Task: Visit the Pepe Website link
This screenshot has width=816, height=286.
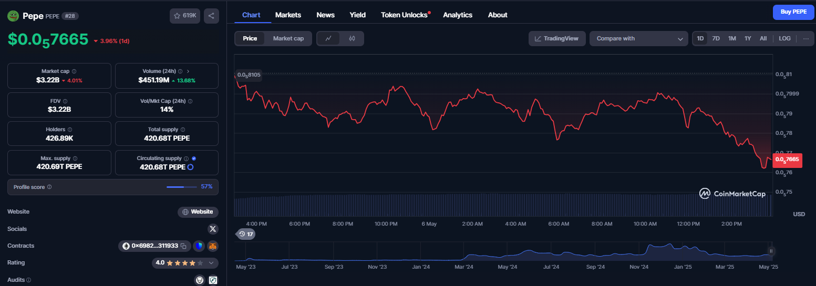Action: [x=198, y=212]
